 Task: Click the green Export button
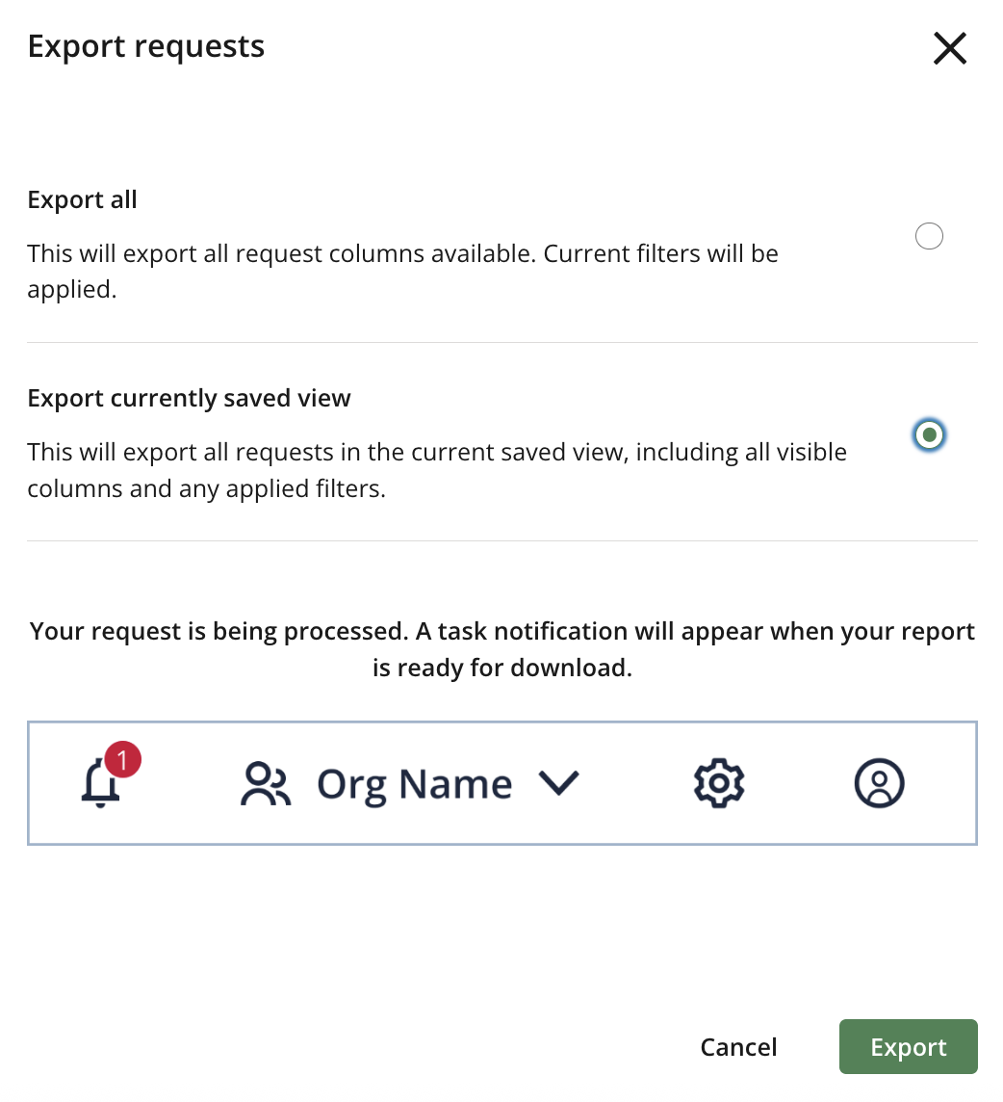pyautogui.click(x=908, y=1046)
